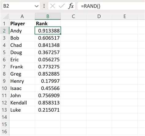This screenshot has height=136, width=145.
Task: Click the cell with value 0.841348
Action: (x=48, y=45)
